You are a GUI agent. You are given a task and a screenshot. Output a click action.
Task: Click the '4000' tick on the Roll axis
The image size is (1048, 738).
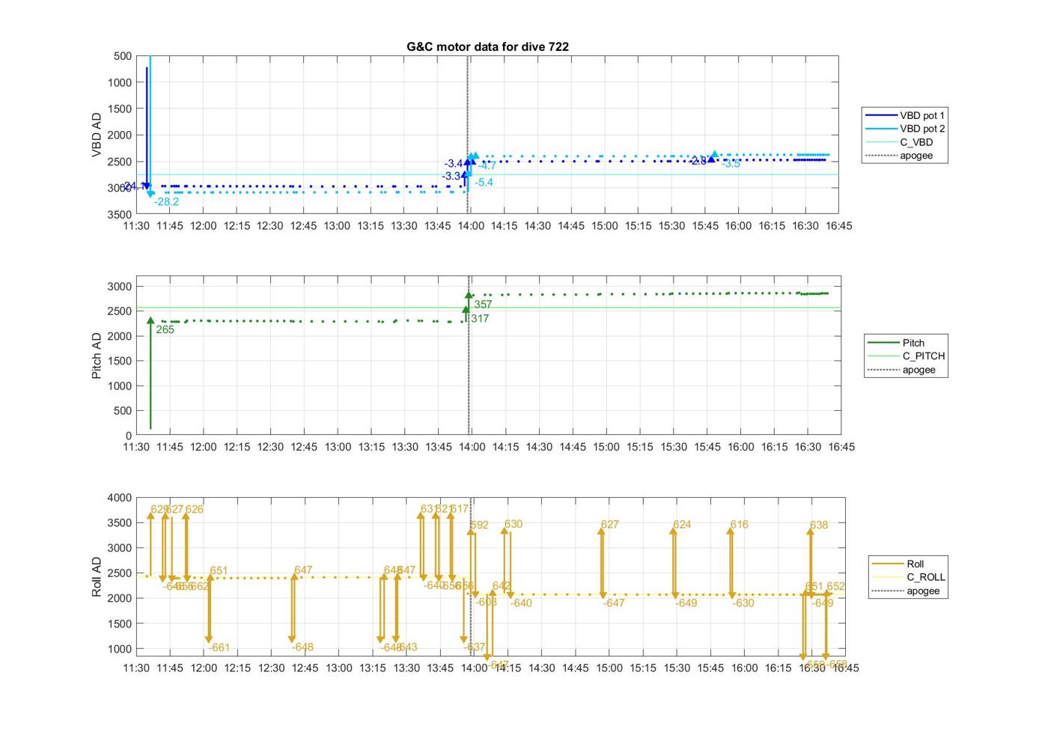(x=120, y=498)
